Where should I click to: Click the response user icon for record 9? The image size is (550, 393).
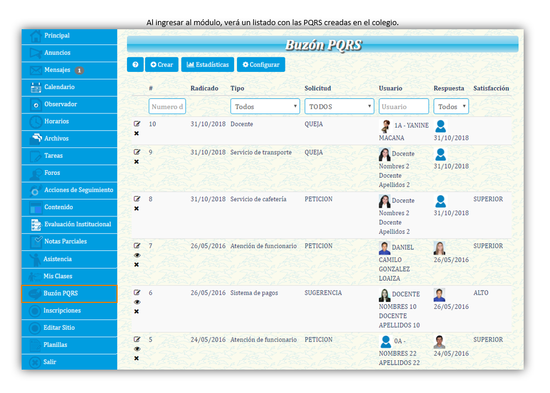(x=440, y=154)
